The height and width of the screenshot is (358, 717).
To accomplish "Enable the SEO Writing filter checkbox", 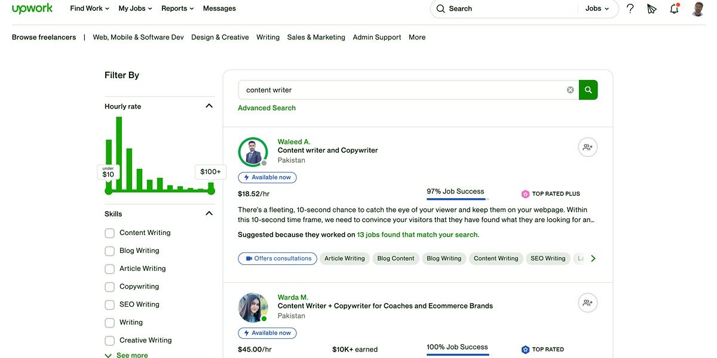I will [x=110, y=304].
